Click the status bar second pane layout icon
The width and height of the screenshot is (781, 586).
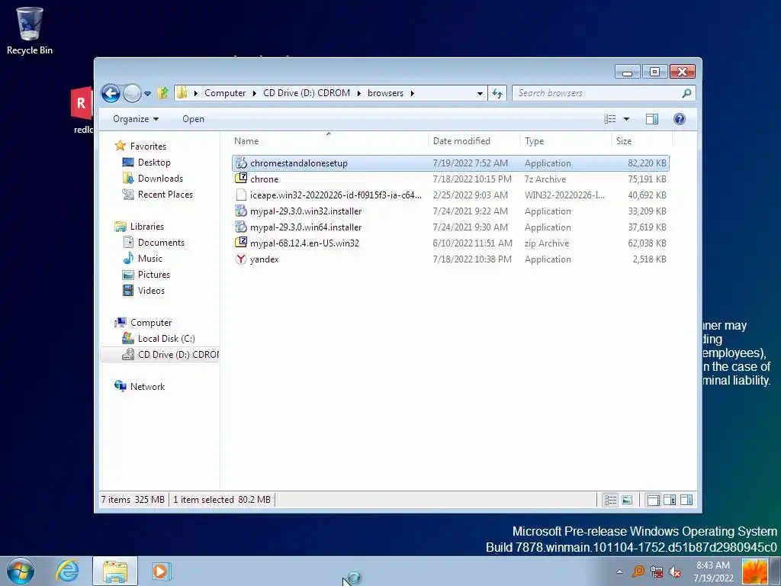point(670,500)
